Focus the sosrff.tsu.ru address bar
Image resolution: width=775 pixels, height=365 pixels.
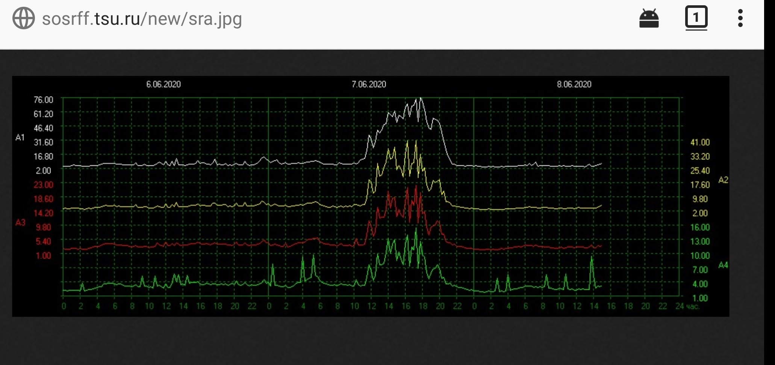[142, 19]
